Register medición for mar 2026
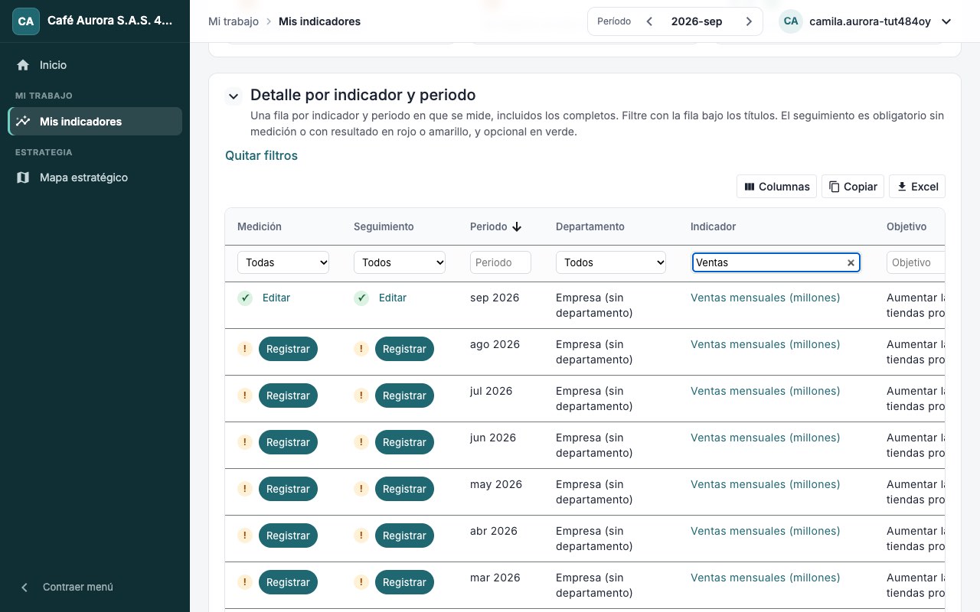The height and width of the screenshot is (612, 980). pos(288,582)
